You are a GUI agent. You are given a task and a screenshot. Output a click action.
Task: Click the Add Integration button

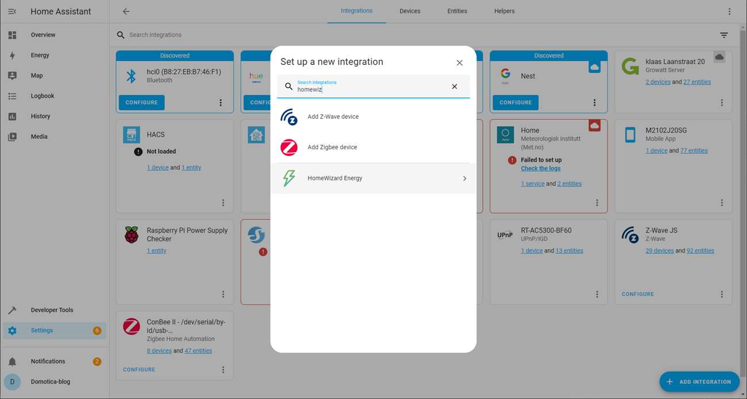pyautogui.click(x=699, y=382)
